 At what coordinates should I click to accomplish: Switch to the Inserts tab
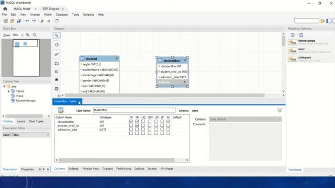pos(152,169)
